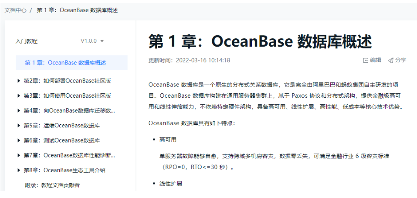The image size is (417, 198).
Task: Click the 分享 text label
Action: (x=400, y=60)
